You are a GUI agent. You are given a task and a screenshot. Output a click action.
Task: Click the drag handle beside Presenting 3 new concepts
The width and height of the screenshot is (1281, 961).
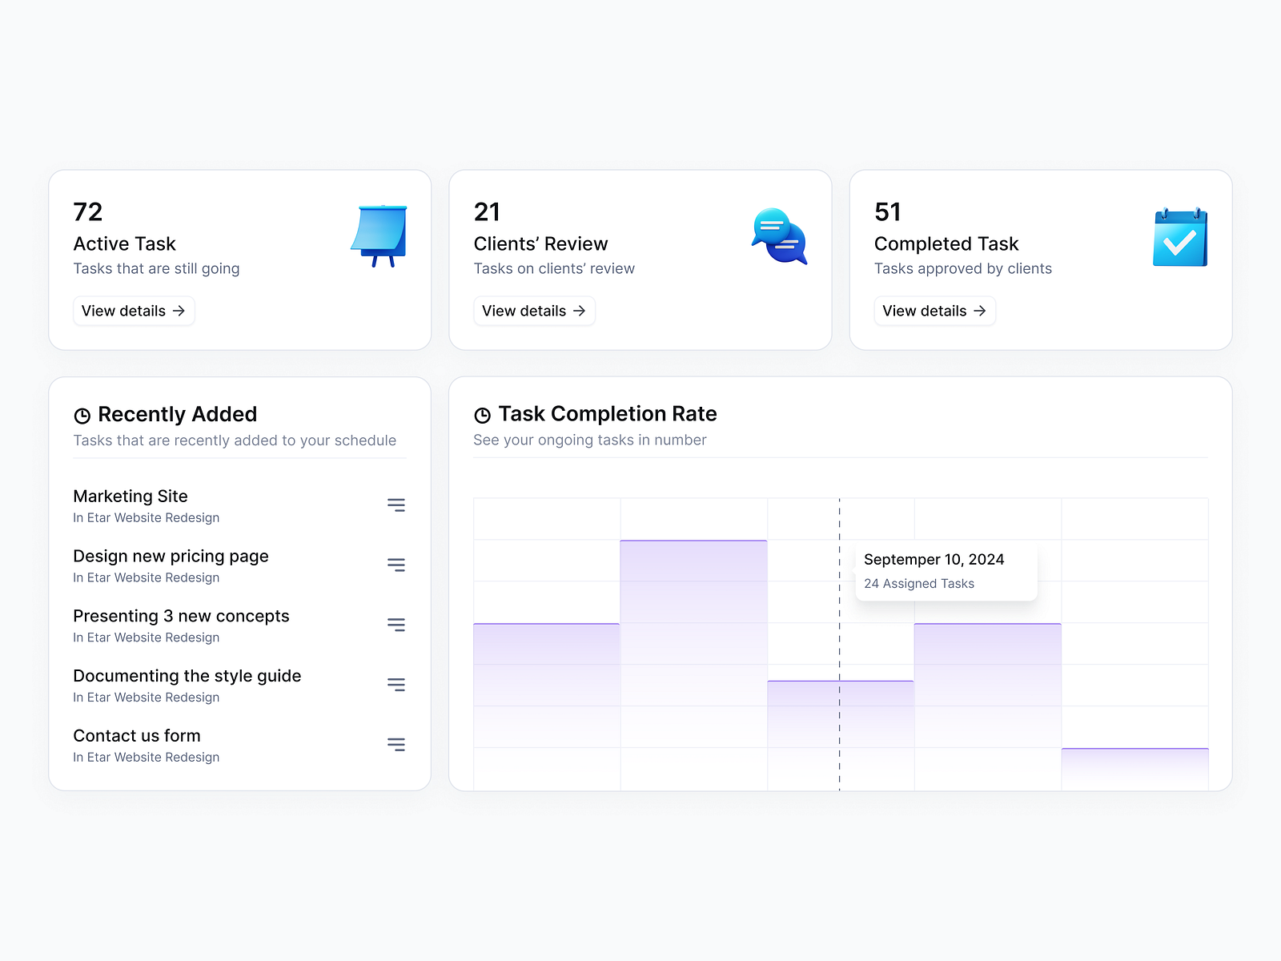point(396,625)
